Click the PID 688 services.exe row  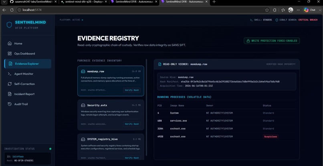226,121
